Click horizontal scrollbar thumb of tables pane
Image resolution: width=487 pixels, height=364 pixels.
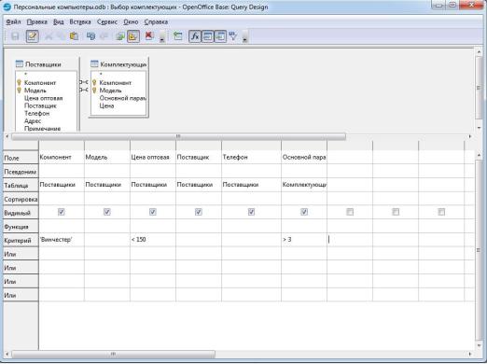[x=178, y=136]
